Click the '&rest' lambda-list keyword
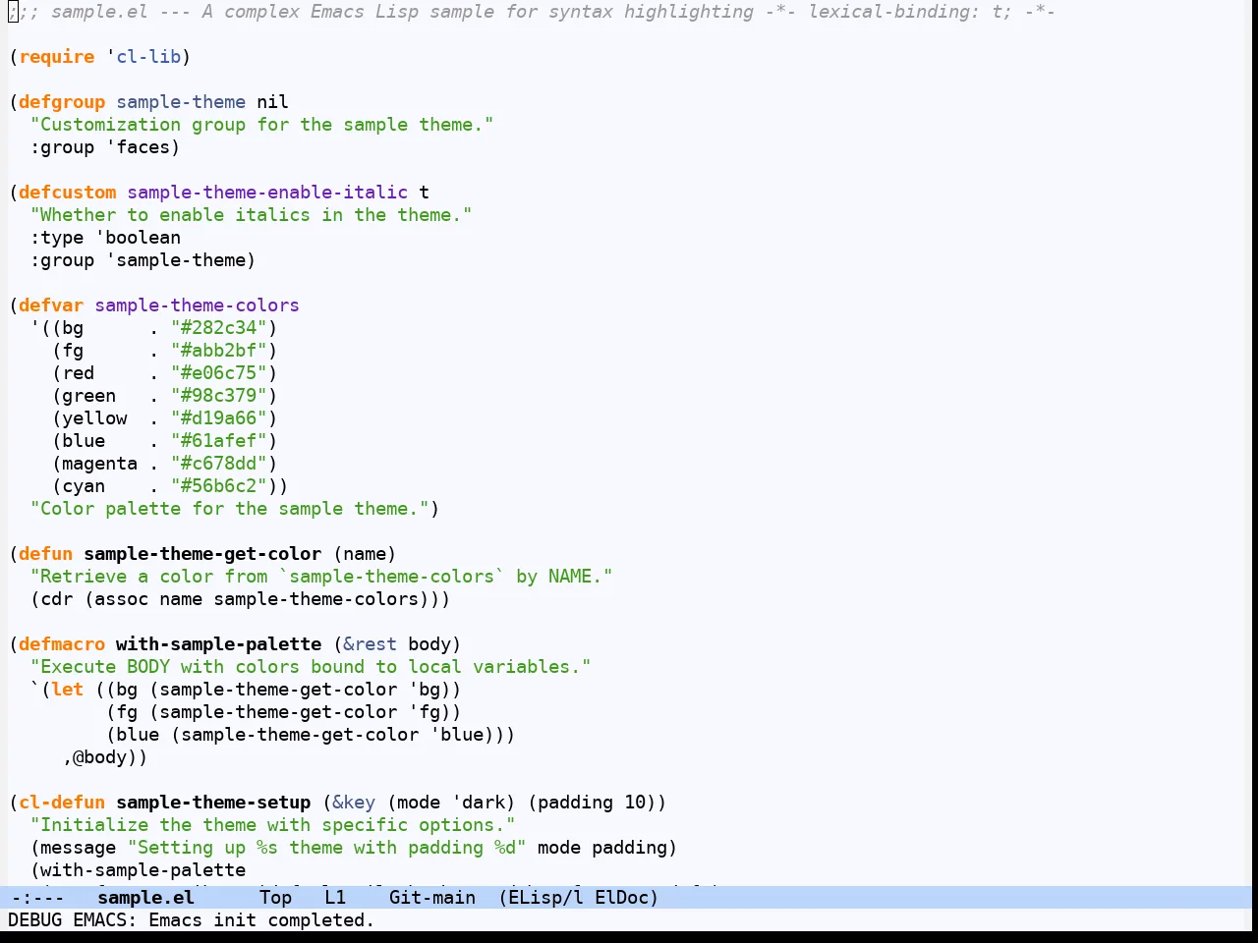Screen dimensions: 1258x943 [x=370, y=644]
